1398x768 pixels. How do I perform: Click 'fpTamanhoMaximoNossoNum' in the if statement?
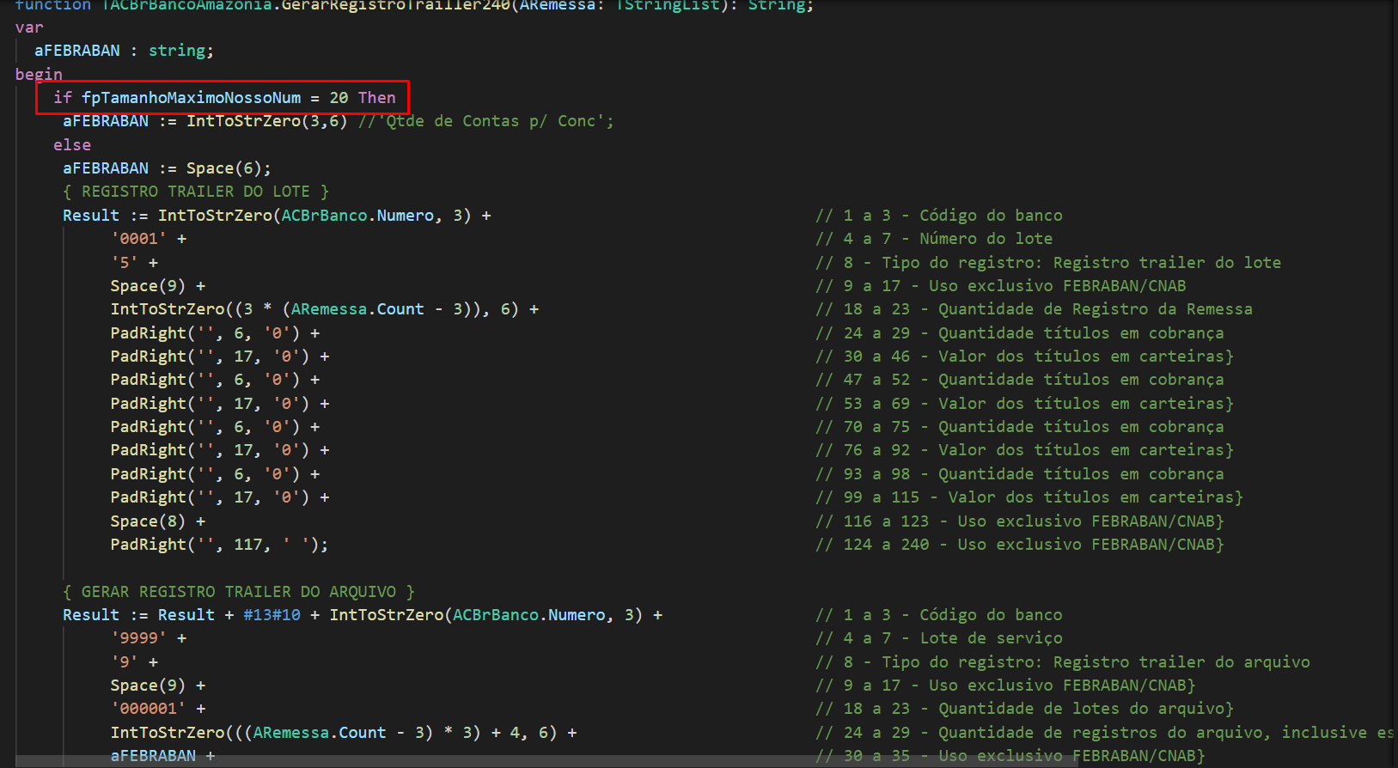tap(192, 98)
